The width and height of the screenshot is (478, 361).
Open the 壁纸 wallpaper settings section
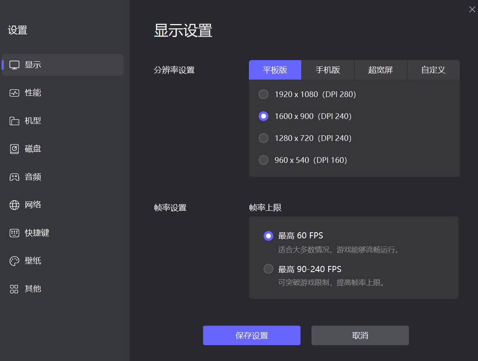coord(33,261)
